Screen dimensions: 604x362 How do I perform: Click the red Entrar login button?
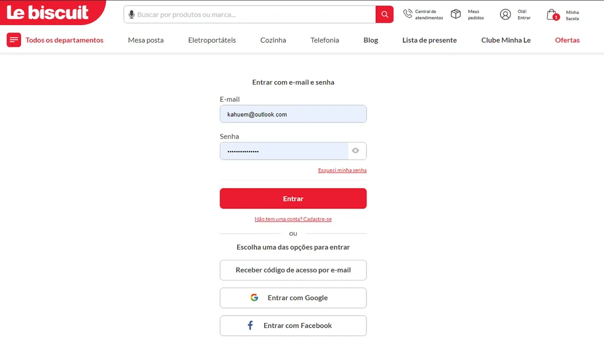[x=293, y=198]
